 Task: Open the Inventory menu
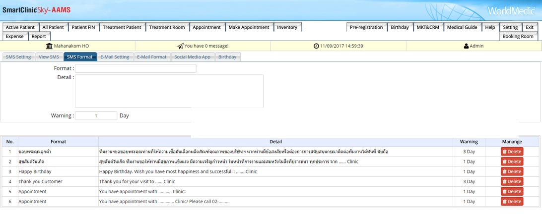(x=287, y=27)
